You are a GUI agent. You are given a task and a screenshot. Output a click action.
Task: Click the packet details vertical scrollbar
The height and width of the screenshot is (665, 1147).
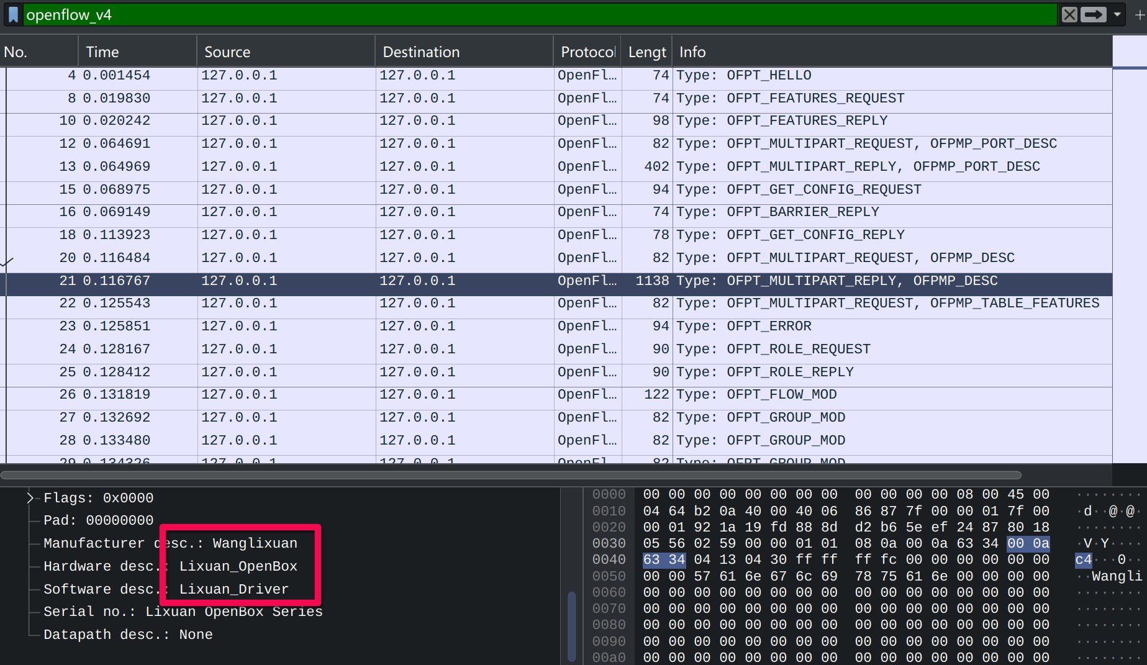point(571,627)
